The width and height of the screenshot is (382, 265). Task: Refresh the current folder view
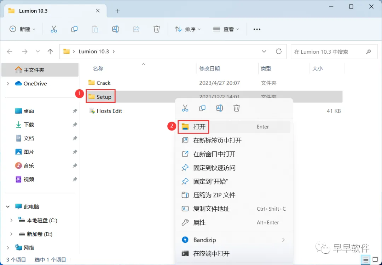pyautogui.click(x=279, y=51)
